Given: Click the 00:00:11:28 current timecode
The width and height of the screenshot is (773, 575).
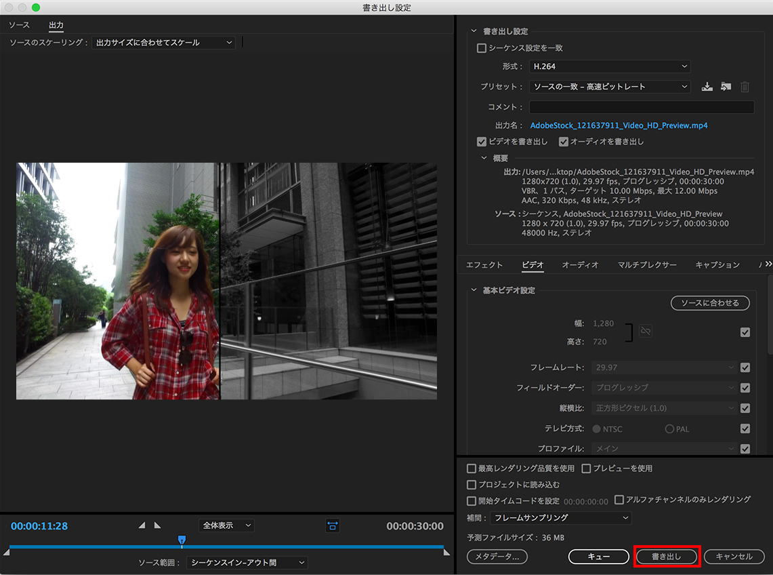Looking at the screenshot, I should coord(39,526).
